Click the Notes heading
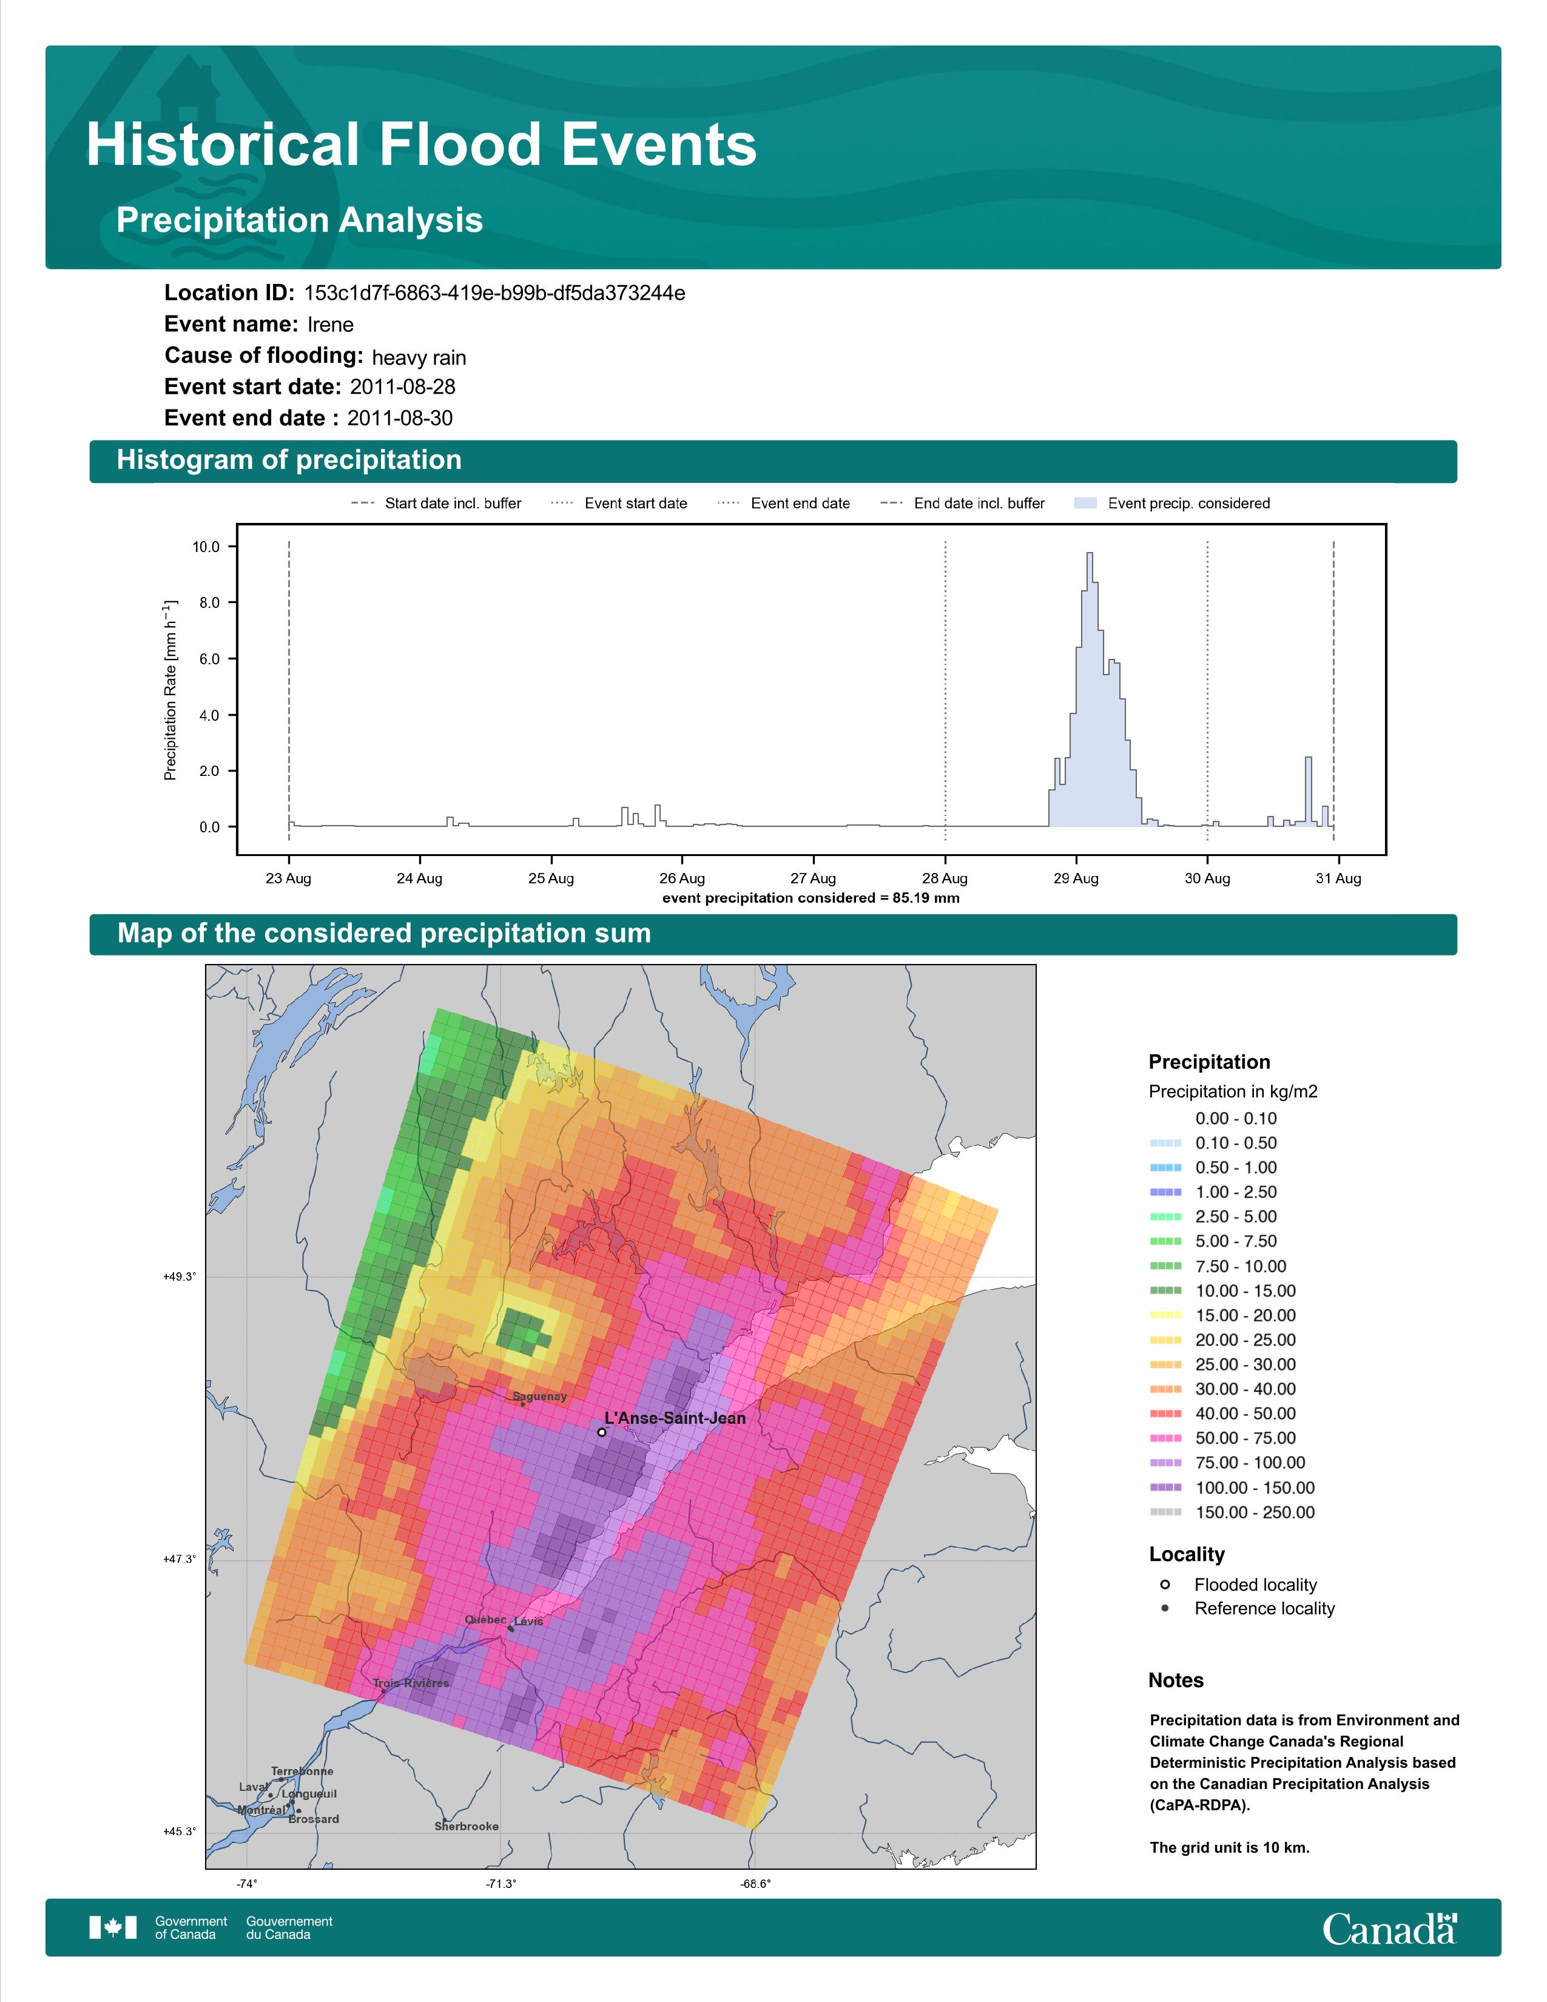 click(1176, 1681)
